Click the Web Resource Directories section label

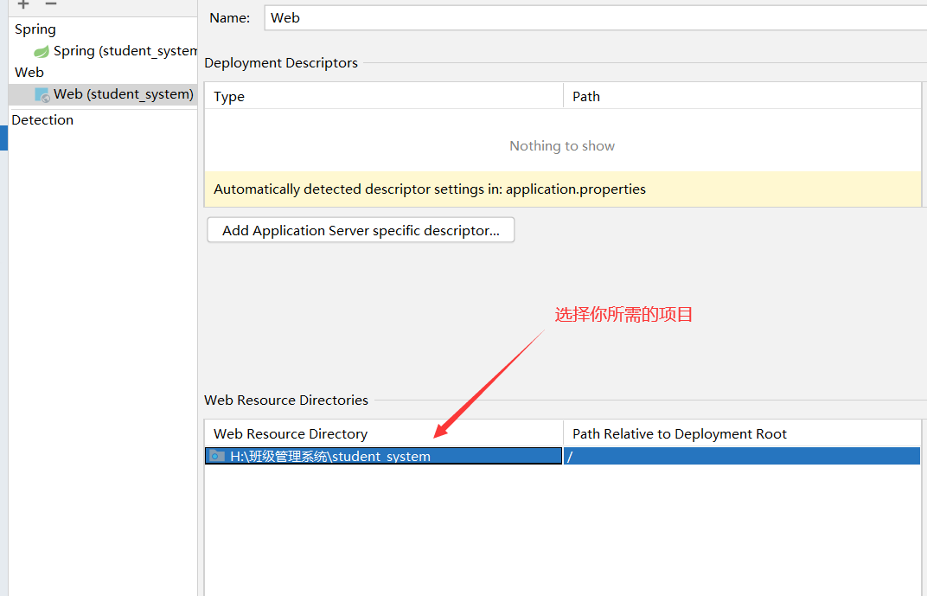point(286,401)
